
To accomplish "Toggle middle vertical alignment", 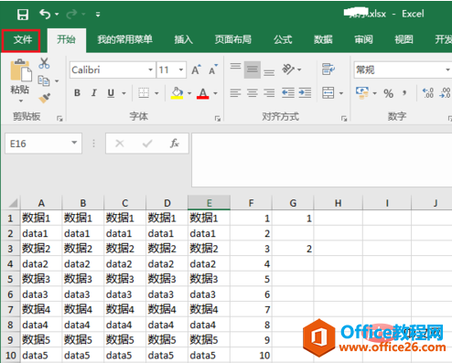I will tap(253, 69).
